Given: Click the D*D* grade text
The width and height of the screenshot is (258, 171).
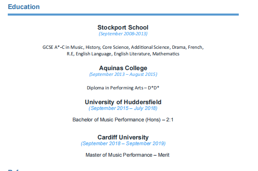Looking at the screenshot, I should (x=153, y=88).
